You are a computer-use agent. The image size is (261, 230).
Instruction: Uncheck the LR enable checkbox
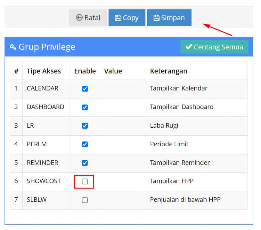(85, 126)
